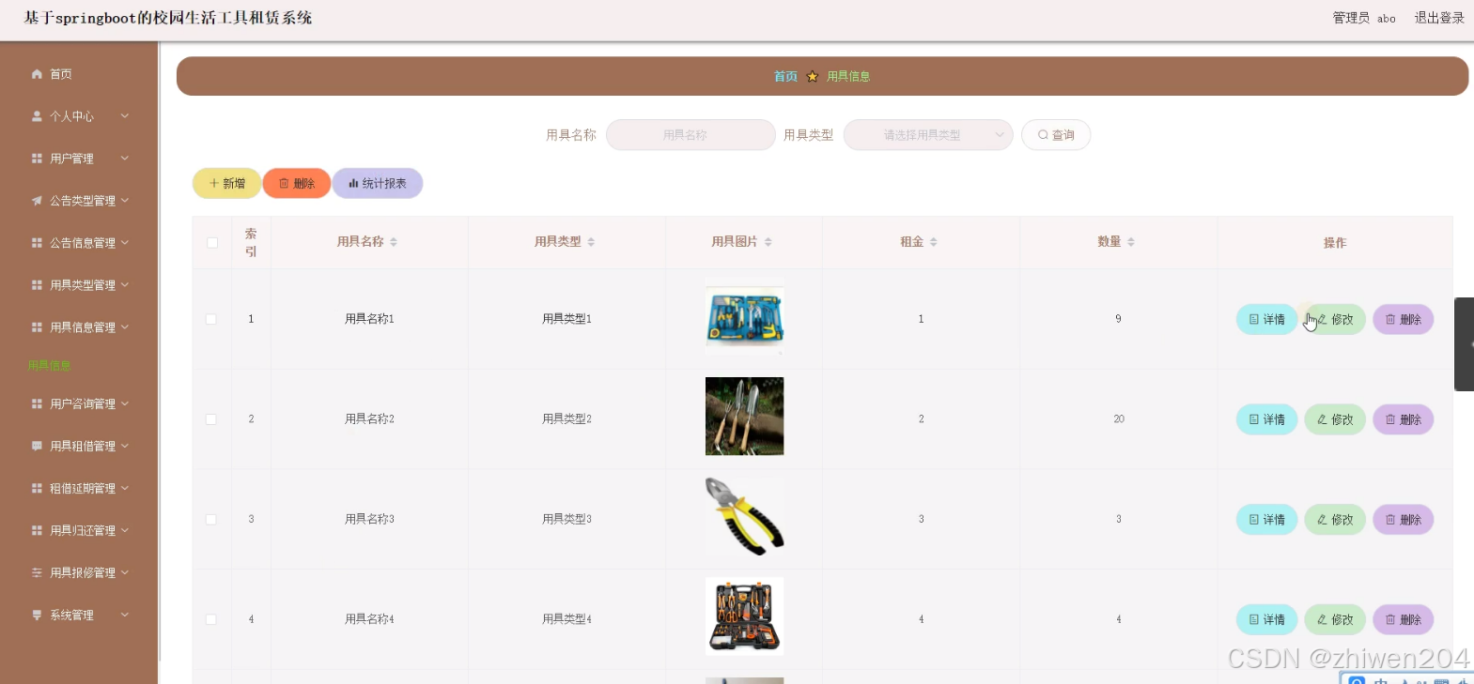Viewport: 1474px width, 684px height.
Task: Expand the 用户管理 menu chevron
Action: pos(125,159)
